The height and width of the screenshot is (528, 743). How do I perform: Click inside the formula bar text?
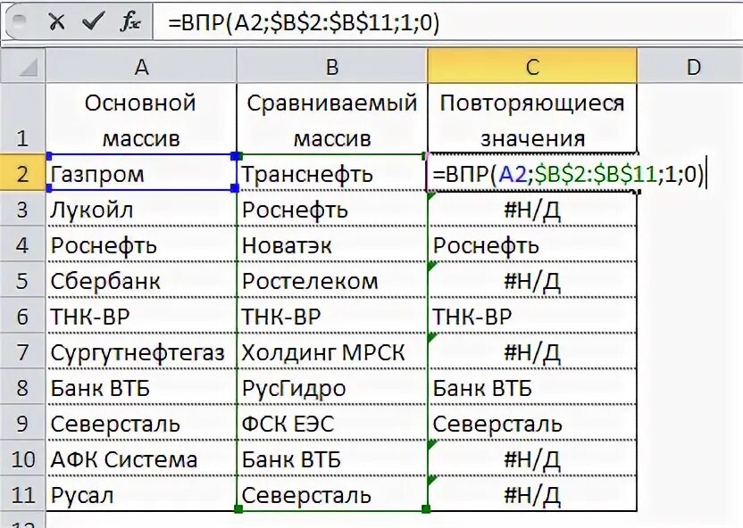tap(304, 21)
